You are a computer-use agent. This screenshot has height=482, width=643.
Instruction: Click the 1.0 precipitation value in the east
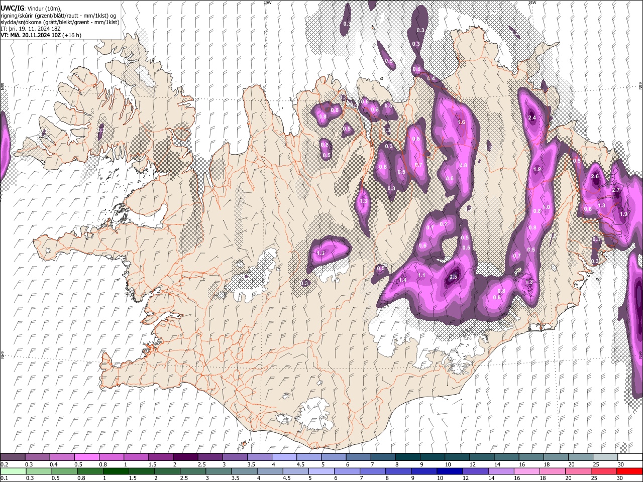coord(547,207)
